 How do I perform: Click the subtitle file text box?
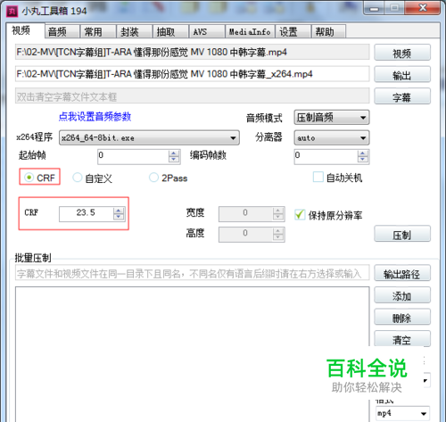point(193,95)
